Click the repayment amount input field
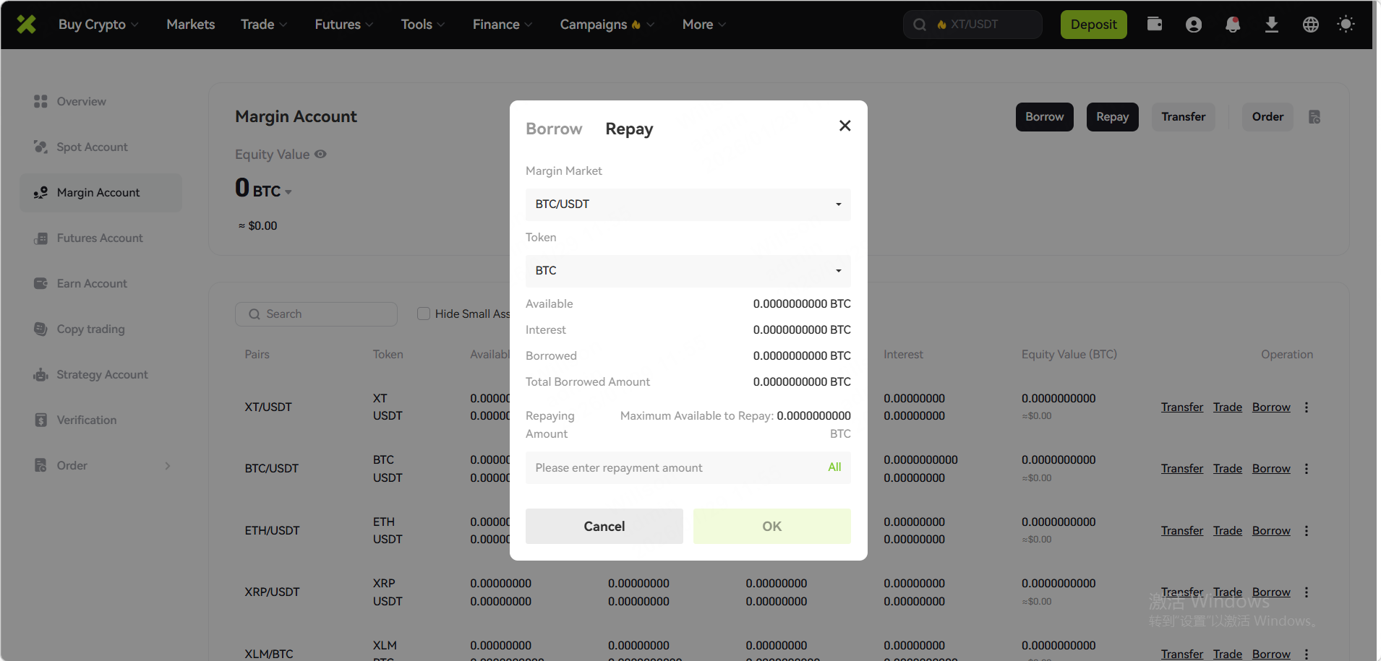The height and width of the screenshot is (661, 1381). [672, 468]
